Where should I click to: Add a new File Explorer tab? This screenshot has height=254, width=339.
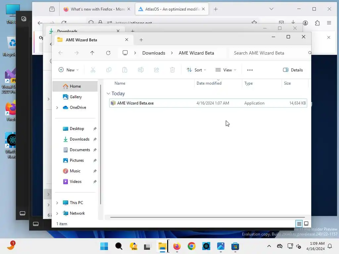[x=141, y=40]
